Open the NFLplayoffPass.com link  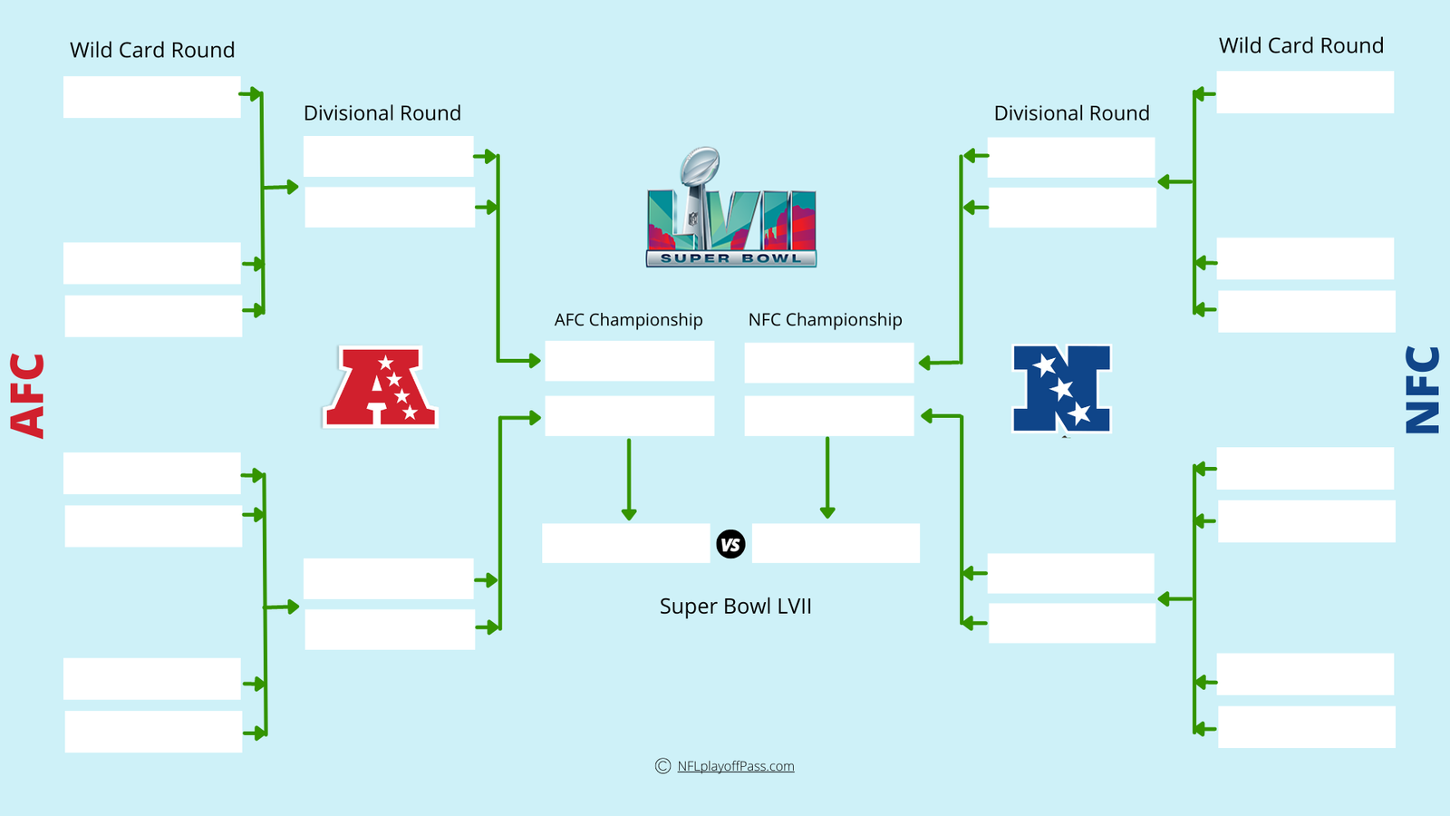[736, 766]
